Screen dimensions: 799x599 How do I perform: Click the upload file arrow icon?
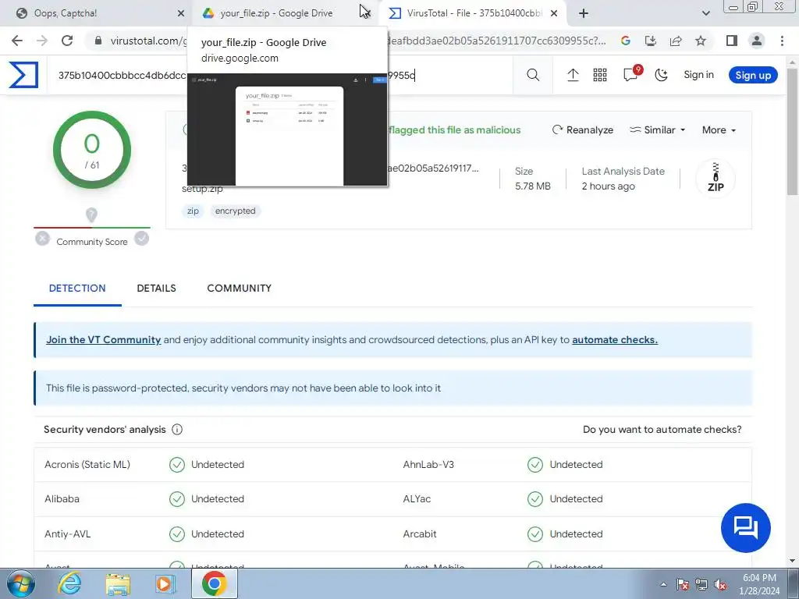click(x=573, y=75)
